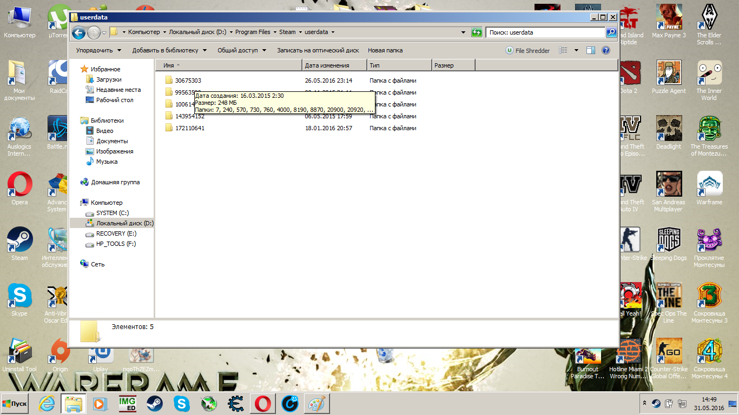Click the Steam icon in the system tray
Viewport: 739px width, 415px height.
[656, 403]
